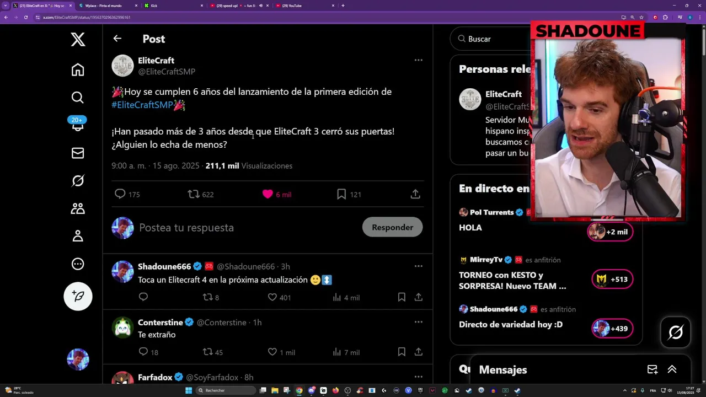
Task: Switch to the speed upl browser tab
Action: click(239, 6)
